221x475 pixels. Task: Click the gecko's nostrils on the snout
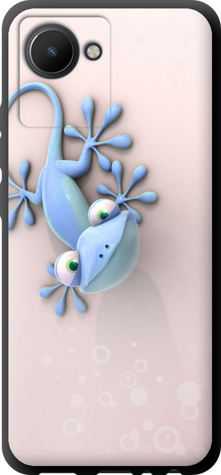[x=104, y=251]
